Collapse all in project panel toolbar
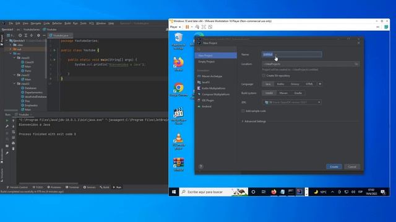Viewport: 396px width, 222px height. [32, 36]
